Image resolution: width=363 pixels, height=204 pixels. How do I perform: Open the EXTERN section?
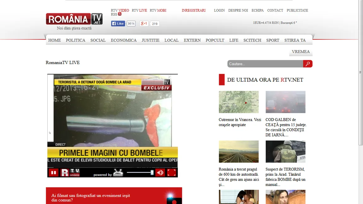(192, 40)
